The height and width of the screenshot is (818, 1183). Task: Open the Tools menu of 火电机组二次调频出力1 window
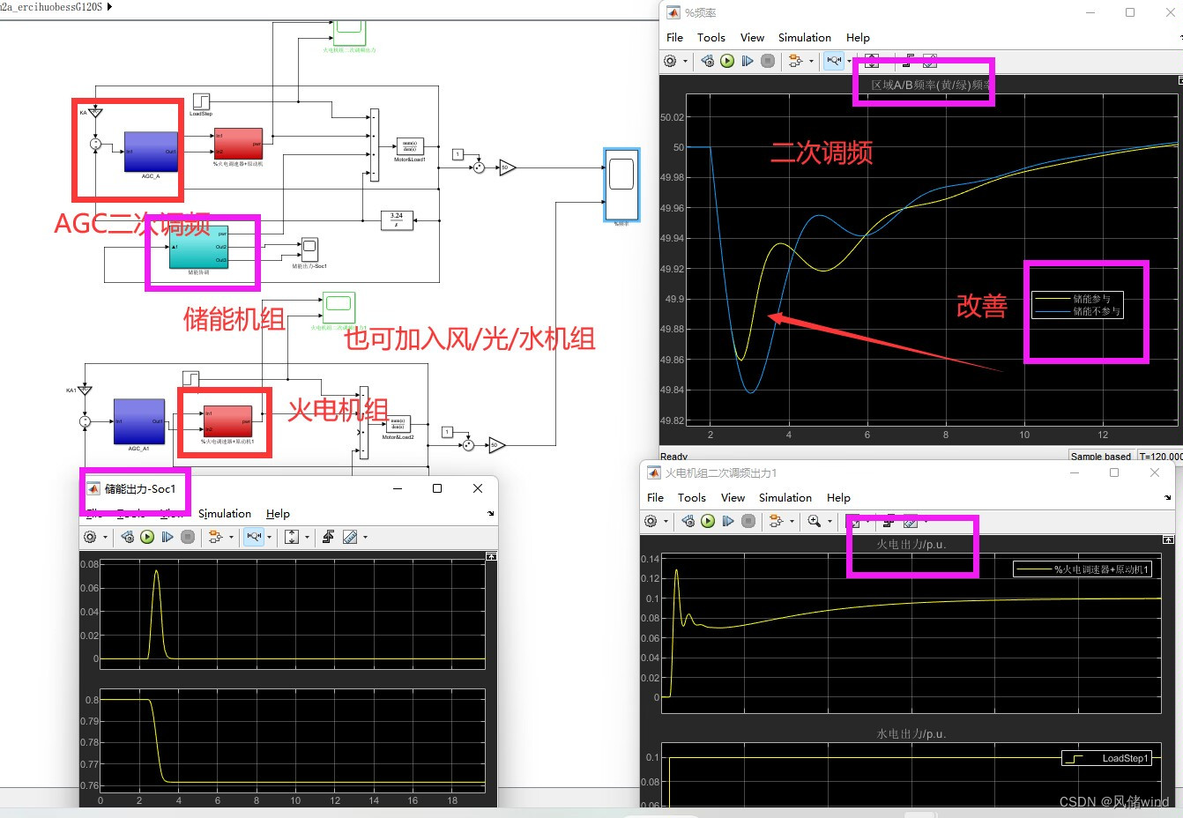691,497
